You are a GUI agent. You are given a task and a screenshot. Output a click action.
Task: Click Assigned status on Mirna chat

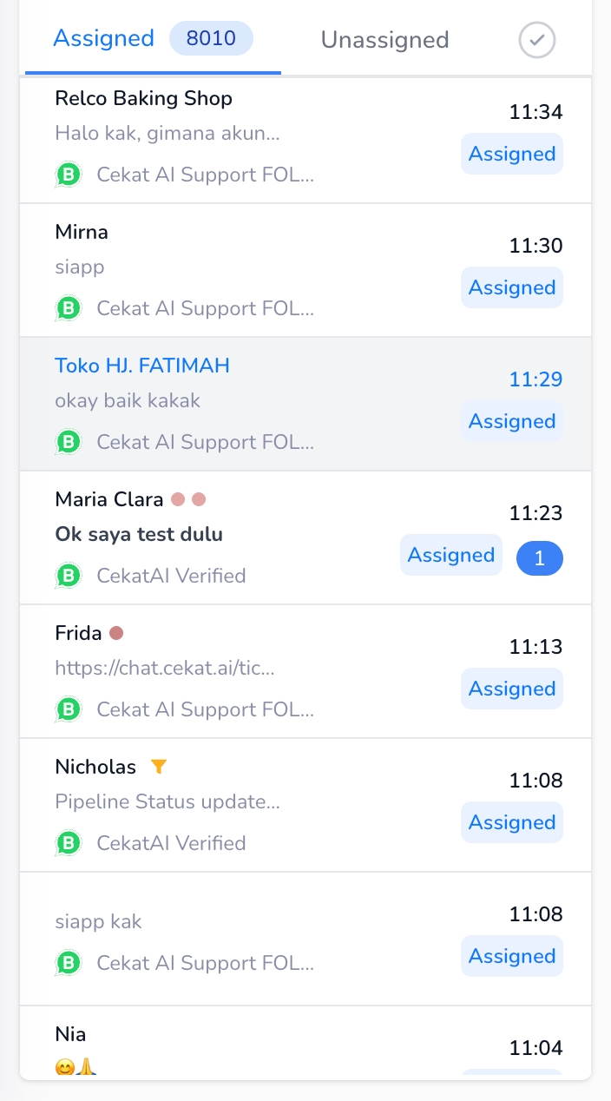pos(511,288)
